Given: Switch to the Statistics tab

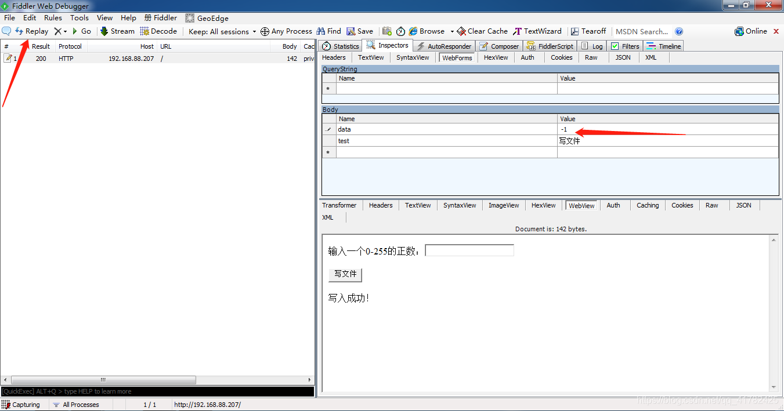Looking at the screenshot, I should [341, 46].
